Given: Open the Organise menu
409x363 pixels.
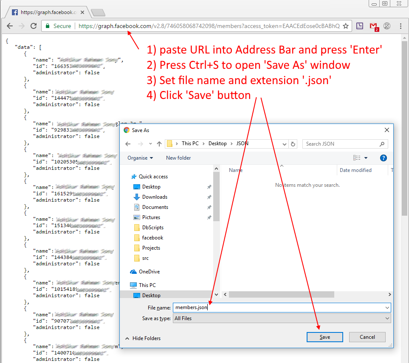Looking at the screenshot, I should 140,158.
